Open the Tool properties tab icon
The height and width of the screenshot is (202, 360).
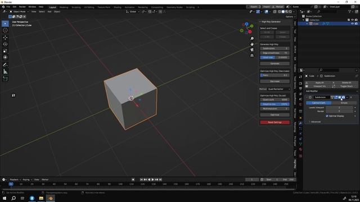pyautogui.click(x=300, y=77)
